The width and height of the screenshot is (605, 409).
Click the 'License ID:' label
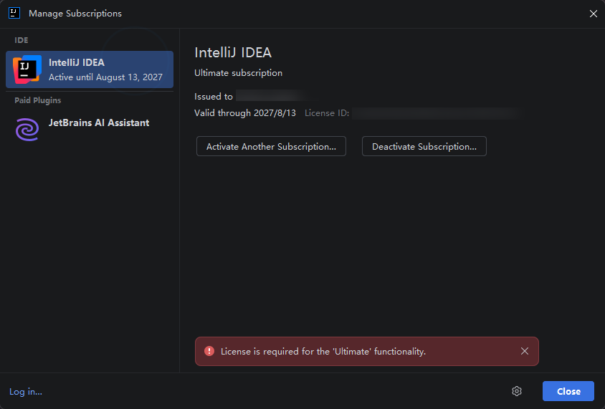327,113
